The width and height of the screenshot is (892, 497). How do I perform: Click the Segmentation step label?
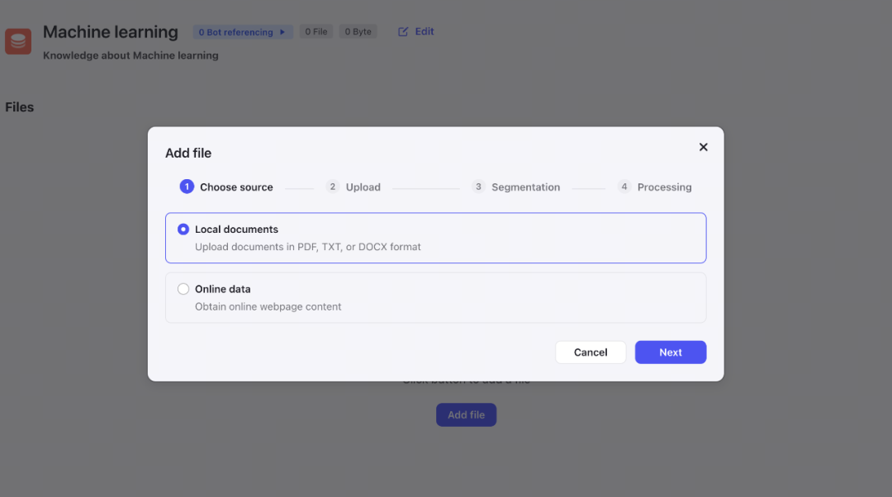[525, 187]
